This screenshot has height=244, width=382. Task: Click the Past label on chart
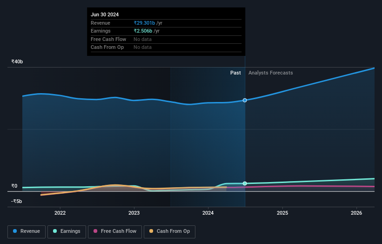[x=235, y=73]
